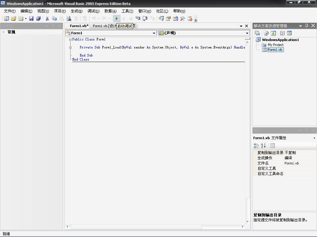The width and height of the screenshot is (317, 237).
Task: Select Form1.vb in Solution Explorer tree
Action: coord(275,50)
